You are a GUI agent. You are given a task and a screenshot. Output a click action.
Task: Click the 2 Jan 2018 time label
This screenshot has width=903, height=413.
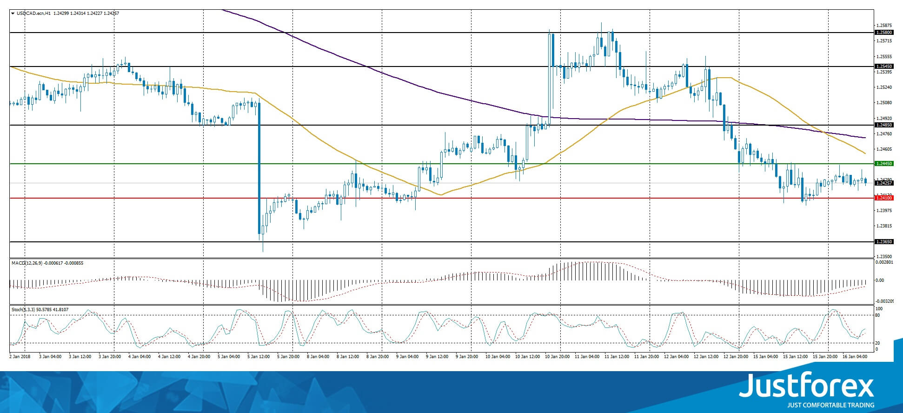pyautogui.click(x=20, y=357)
